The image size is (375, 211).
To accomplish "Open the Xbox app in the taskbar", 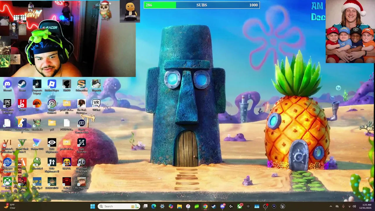I will 240,206.
